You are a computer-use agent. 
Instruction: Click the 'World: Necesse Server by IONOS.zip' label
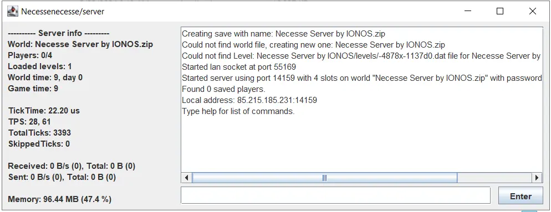80,45
